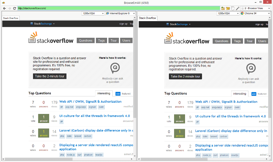Click the asp.net tag in the right pane

click(x=205, y=107)
